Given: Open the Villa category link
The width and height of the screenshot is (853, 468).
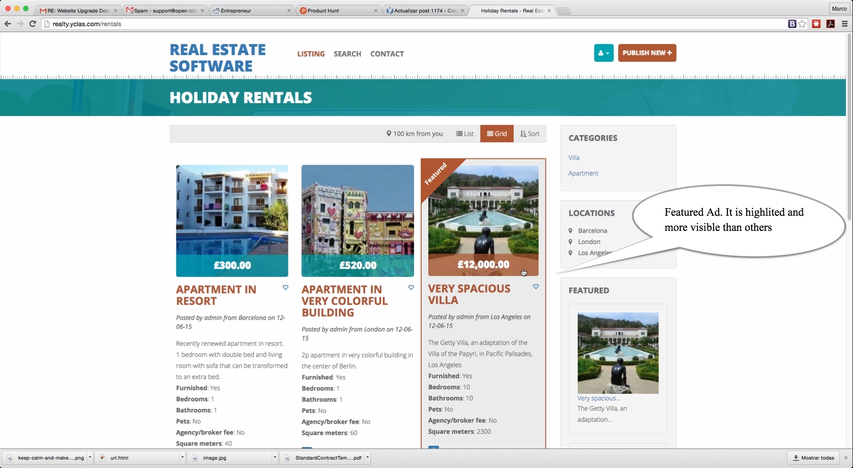Looking at the screenshot, I should [574, 157].
